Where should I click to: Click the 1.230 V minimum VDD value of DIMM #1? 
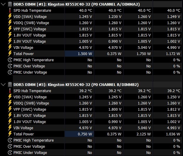[x=115, y=16]
